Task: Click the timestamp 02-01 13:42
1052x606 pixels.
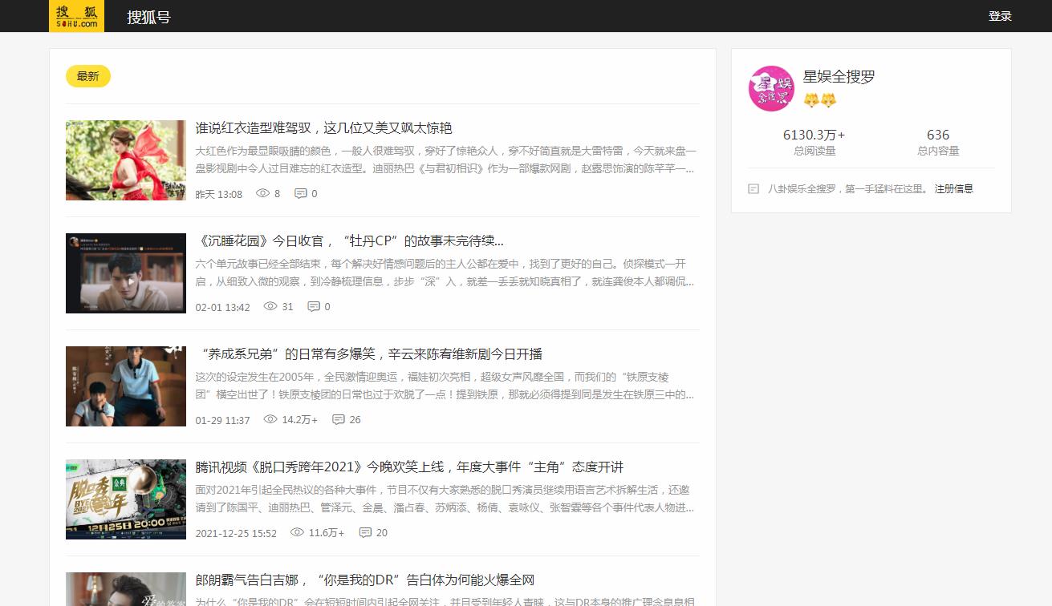Action: (223, 307)
